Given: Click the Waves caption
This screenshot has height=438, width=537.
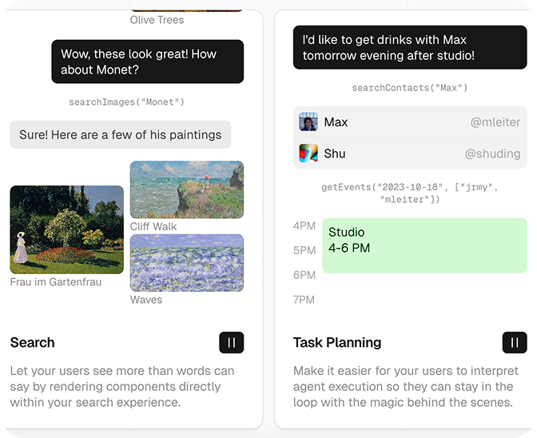Looking at the screenshot, I should (x=146, y=300).
